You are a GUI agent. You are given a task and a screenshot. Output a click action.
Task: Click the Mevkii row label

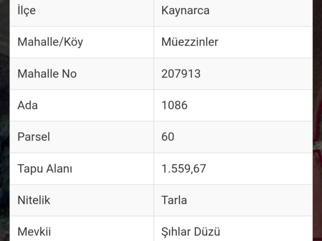tap(34, 232)
